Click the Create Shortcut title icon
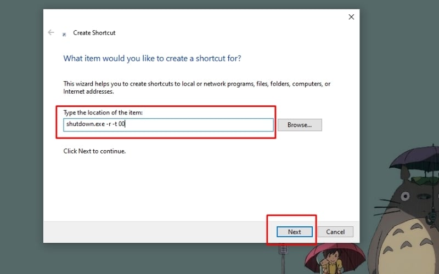The width and height of the screenshot is (439, 274). [64, 35]
